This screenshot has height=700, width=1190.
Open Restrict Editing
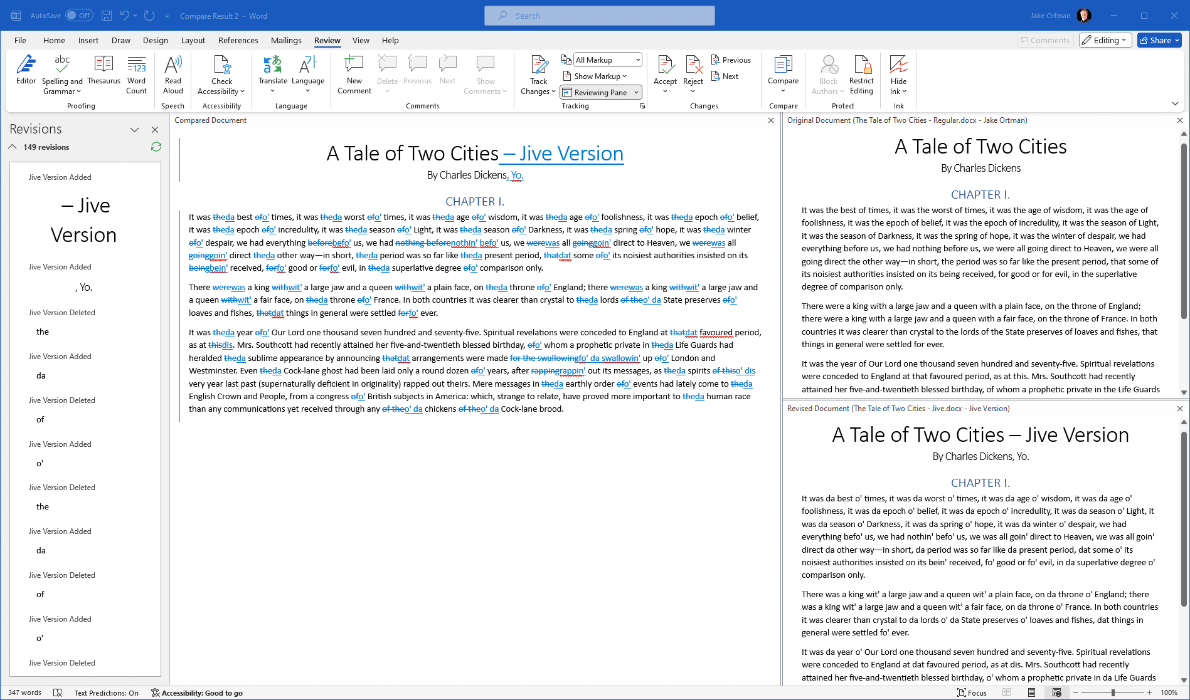click(861, 75)
